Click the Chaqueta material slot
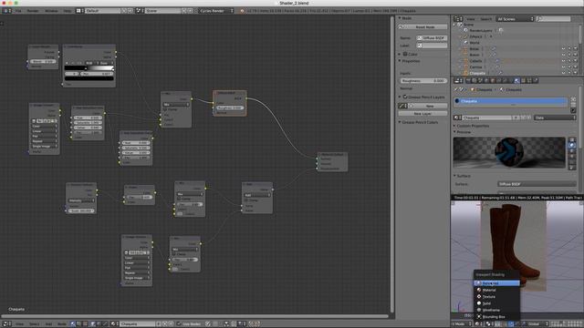Image resolution: width=584 pixels, height=328 pixels. [510, 101]
